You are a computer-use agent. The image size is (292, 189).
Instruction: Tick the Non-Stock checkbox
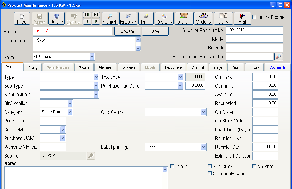coord(209,166)
